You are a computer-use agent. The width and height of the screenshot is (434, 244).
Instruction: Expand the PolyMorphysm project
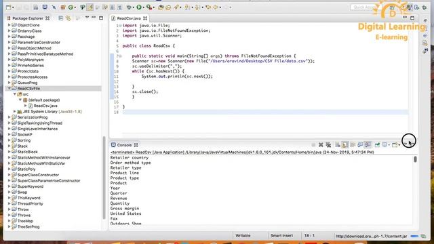point(9,60)
